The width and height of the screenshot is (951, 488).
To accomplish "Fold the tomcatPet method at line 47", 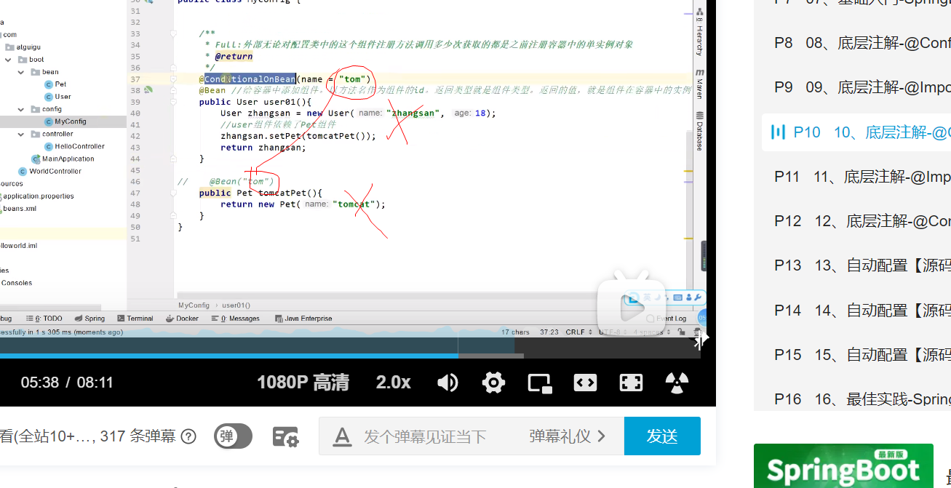I will (x=173, y=193).
